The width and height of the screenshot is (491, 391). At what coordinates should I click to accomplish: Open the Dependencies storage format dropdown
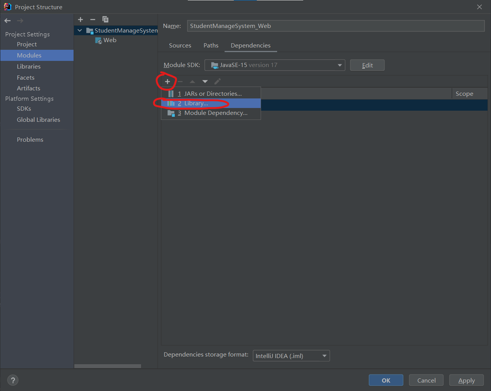pyautogui.click(x=291, y=356)
